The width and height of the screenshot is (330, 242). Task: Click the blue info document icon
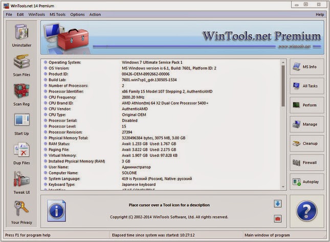[x=56, y=211]
